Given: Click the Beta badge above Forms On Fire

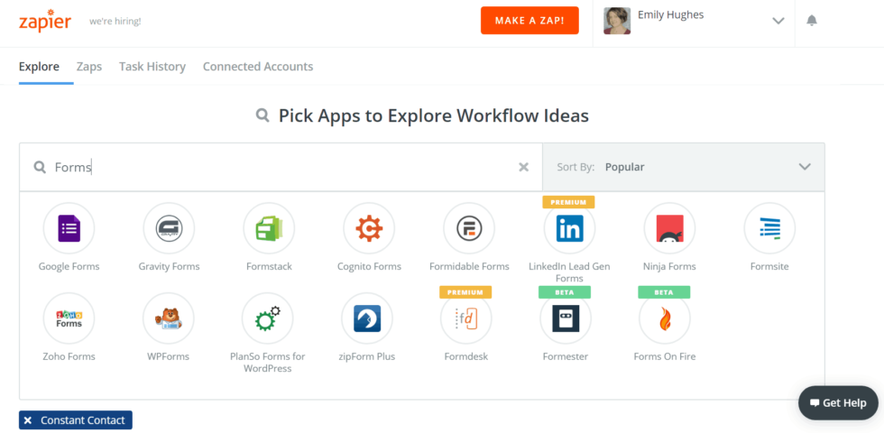Looking at the screenshot, I should click(664, 292).
